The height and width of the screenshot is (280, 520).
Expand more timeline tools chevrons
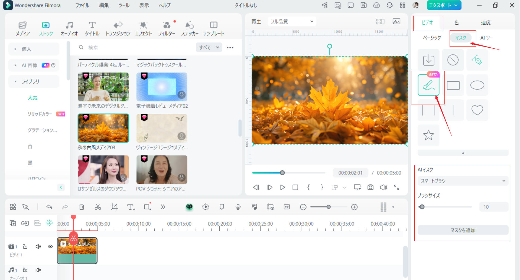pyautogui.click(x=163, y=207)
